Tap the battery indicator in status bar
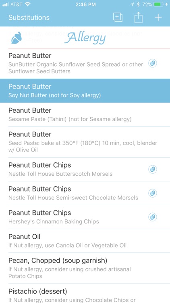 coord(159,4)
